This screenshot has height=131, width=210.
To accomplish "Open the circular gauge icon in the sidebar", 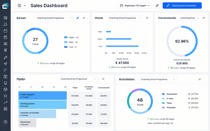I will coord(5,70).
